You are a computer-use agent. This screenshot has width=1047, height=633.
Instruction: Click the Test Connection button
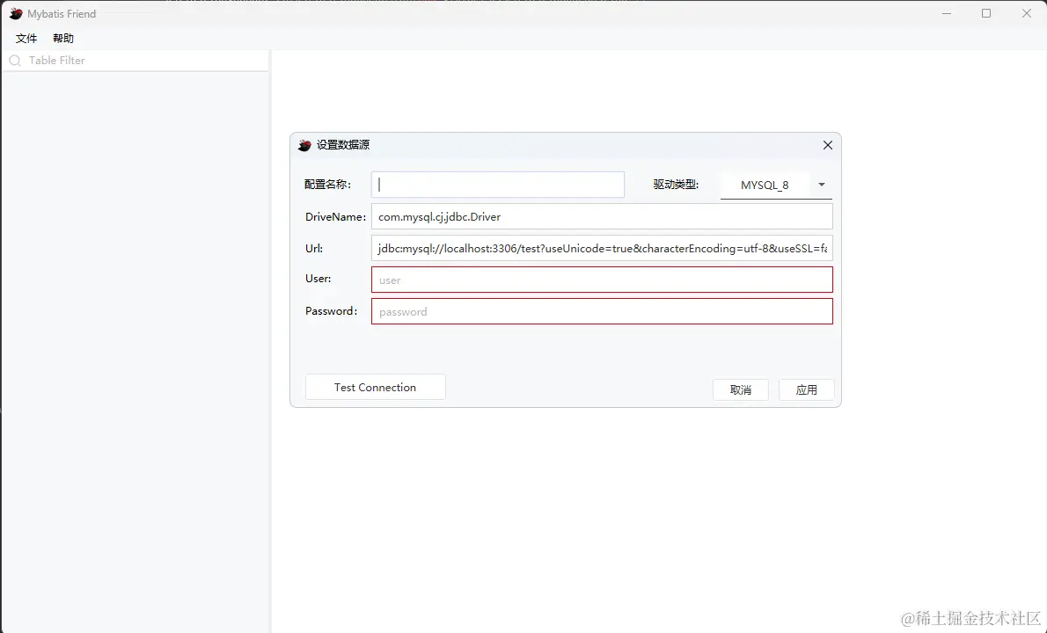(x=376, y=387)
